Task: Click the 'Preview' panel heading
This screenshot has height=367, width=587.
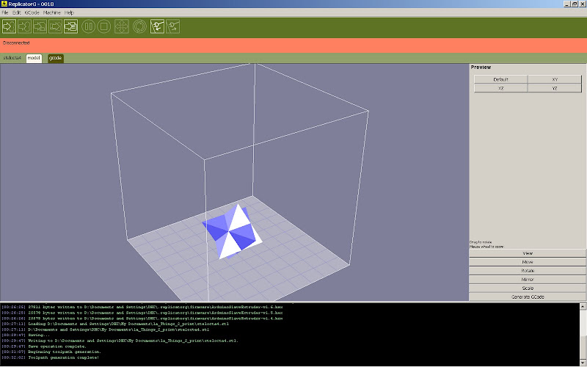Action: 481,67
